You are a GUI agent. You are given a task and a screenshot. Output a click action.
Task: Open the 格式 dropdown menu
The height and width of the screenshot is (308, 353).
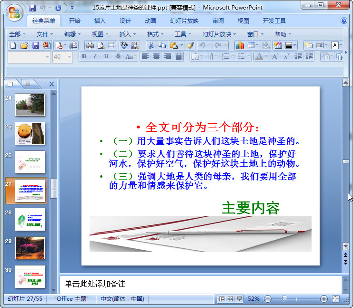pos(155,34)
